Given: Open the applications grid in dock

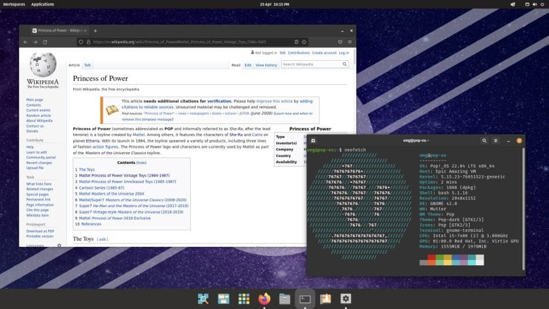Looking at the screenshot, I should [x=244, y=299].
